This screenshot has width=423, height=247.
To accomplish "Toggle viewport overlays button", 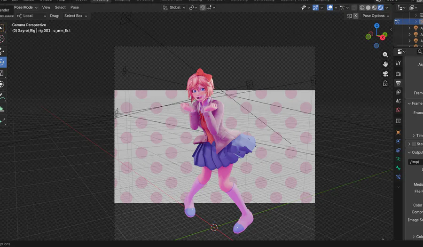I will tap(329, 8).
